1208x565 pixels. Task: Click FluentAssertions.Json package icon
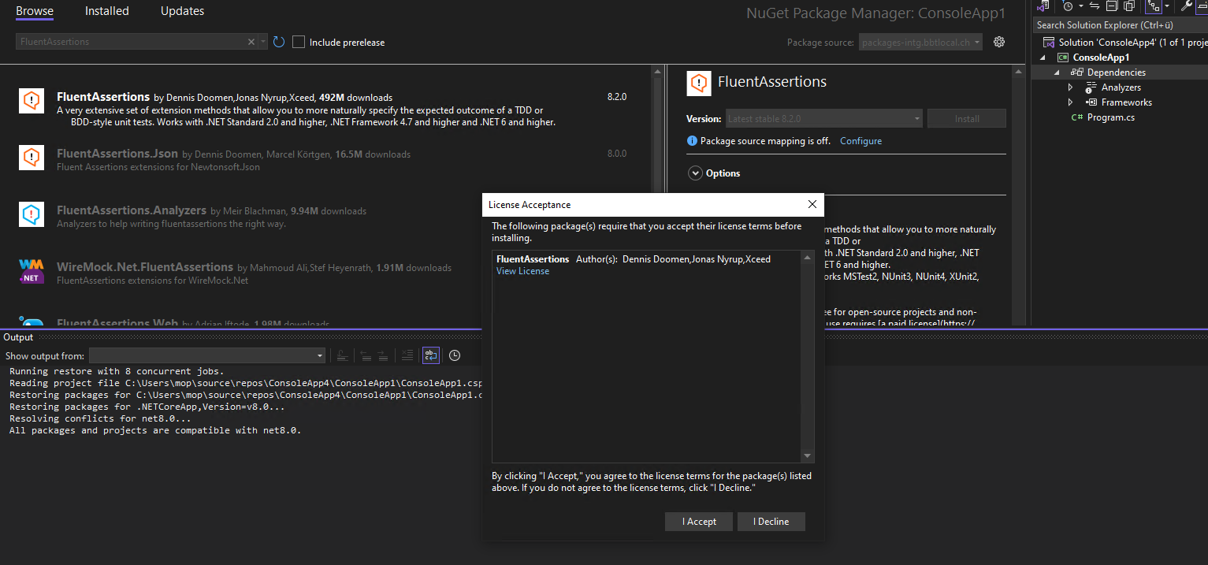(32, 157)
